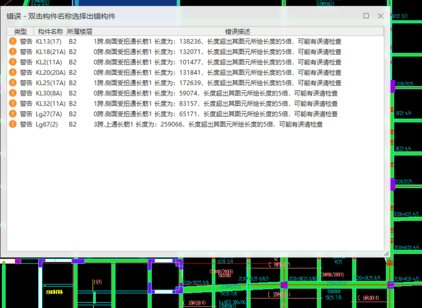Click the error description with length 138236
Viewport: 422px width, 308px height.
[218, 41]
